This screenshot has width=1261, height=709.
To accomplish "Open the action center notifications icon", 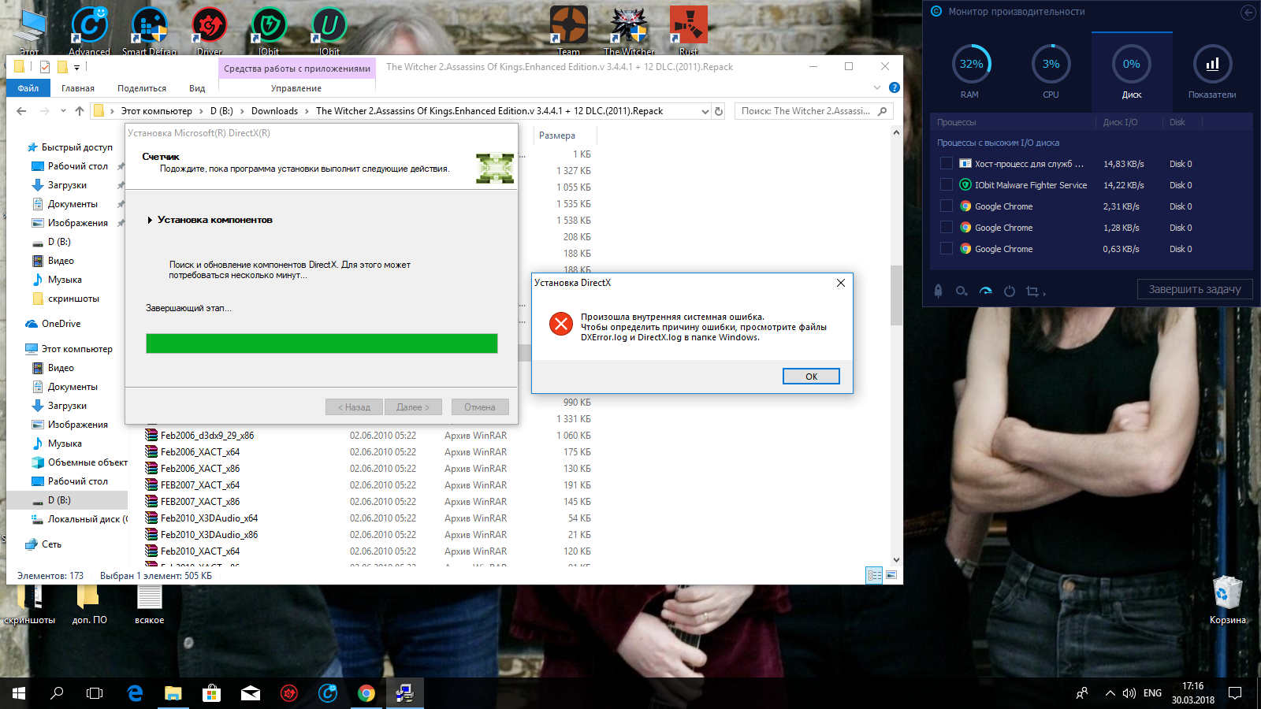I will (x=1235, y=693).
